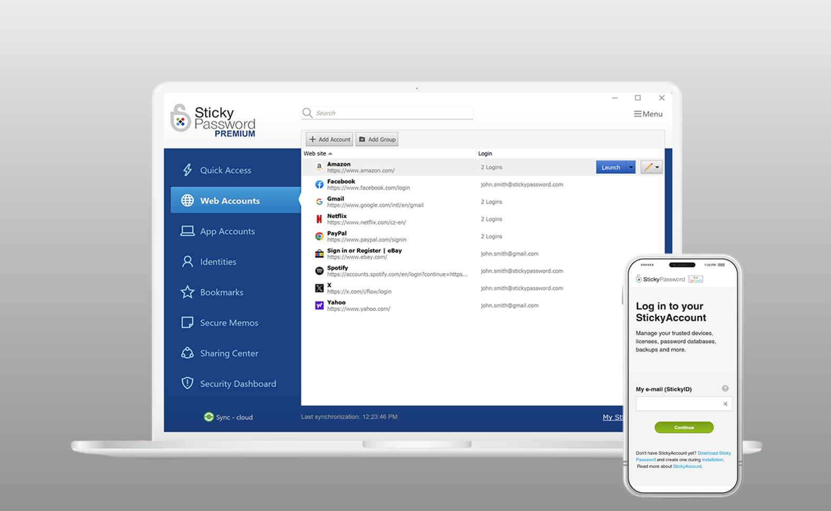Select the Facebook account row

coord(483,184)
